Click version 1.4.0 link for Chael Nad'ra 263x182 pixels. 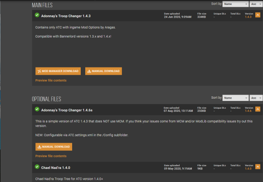(x=248, y=168)
